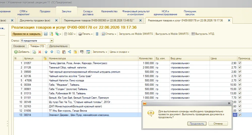Close the Перемещение товаров tab
252x135 pixels.
click(x=140, y=21)
